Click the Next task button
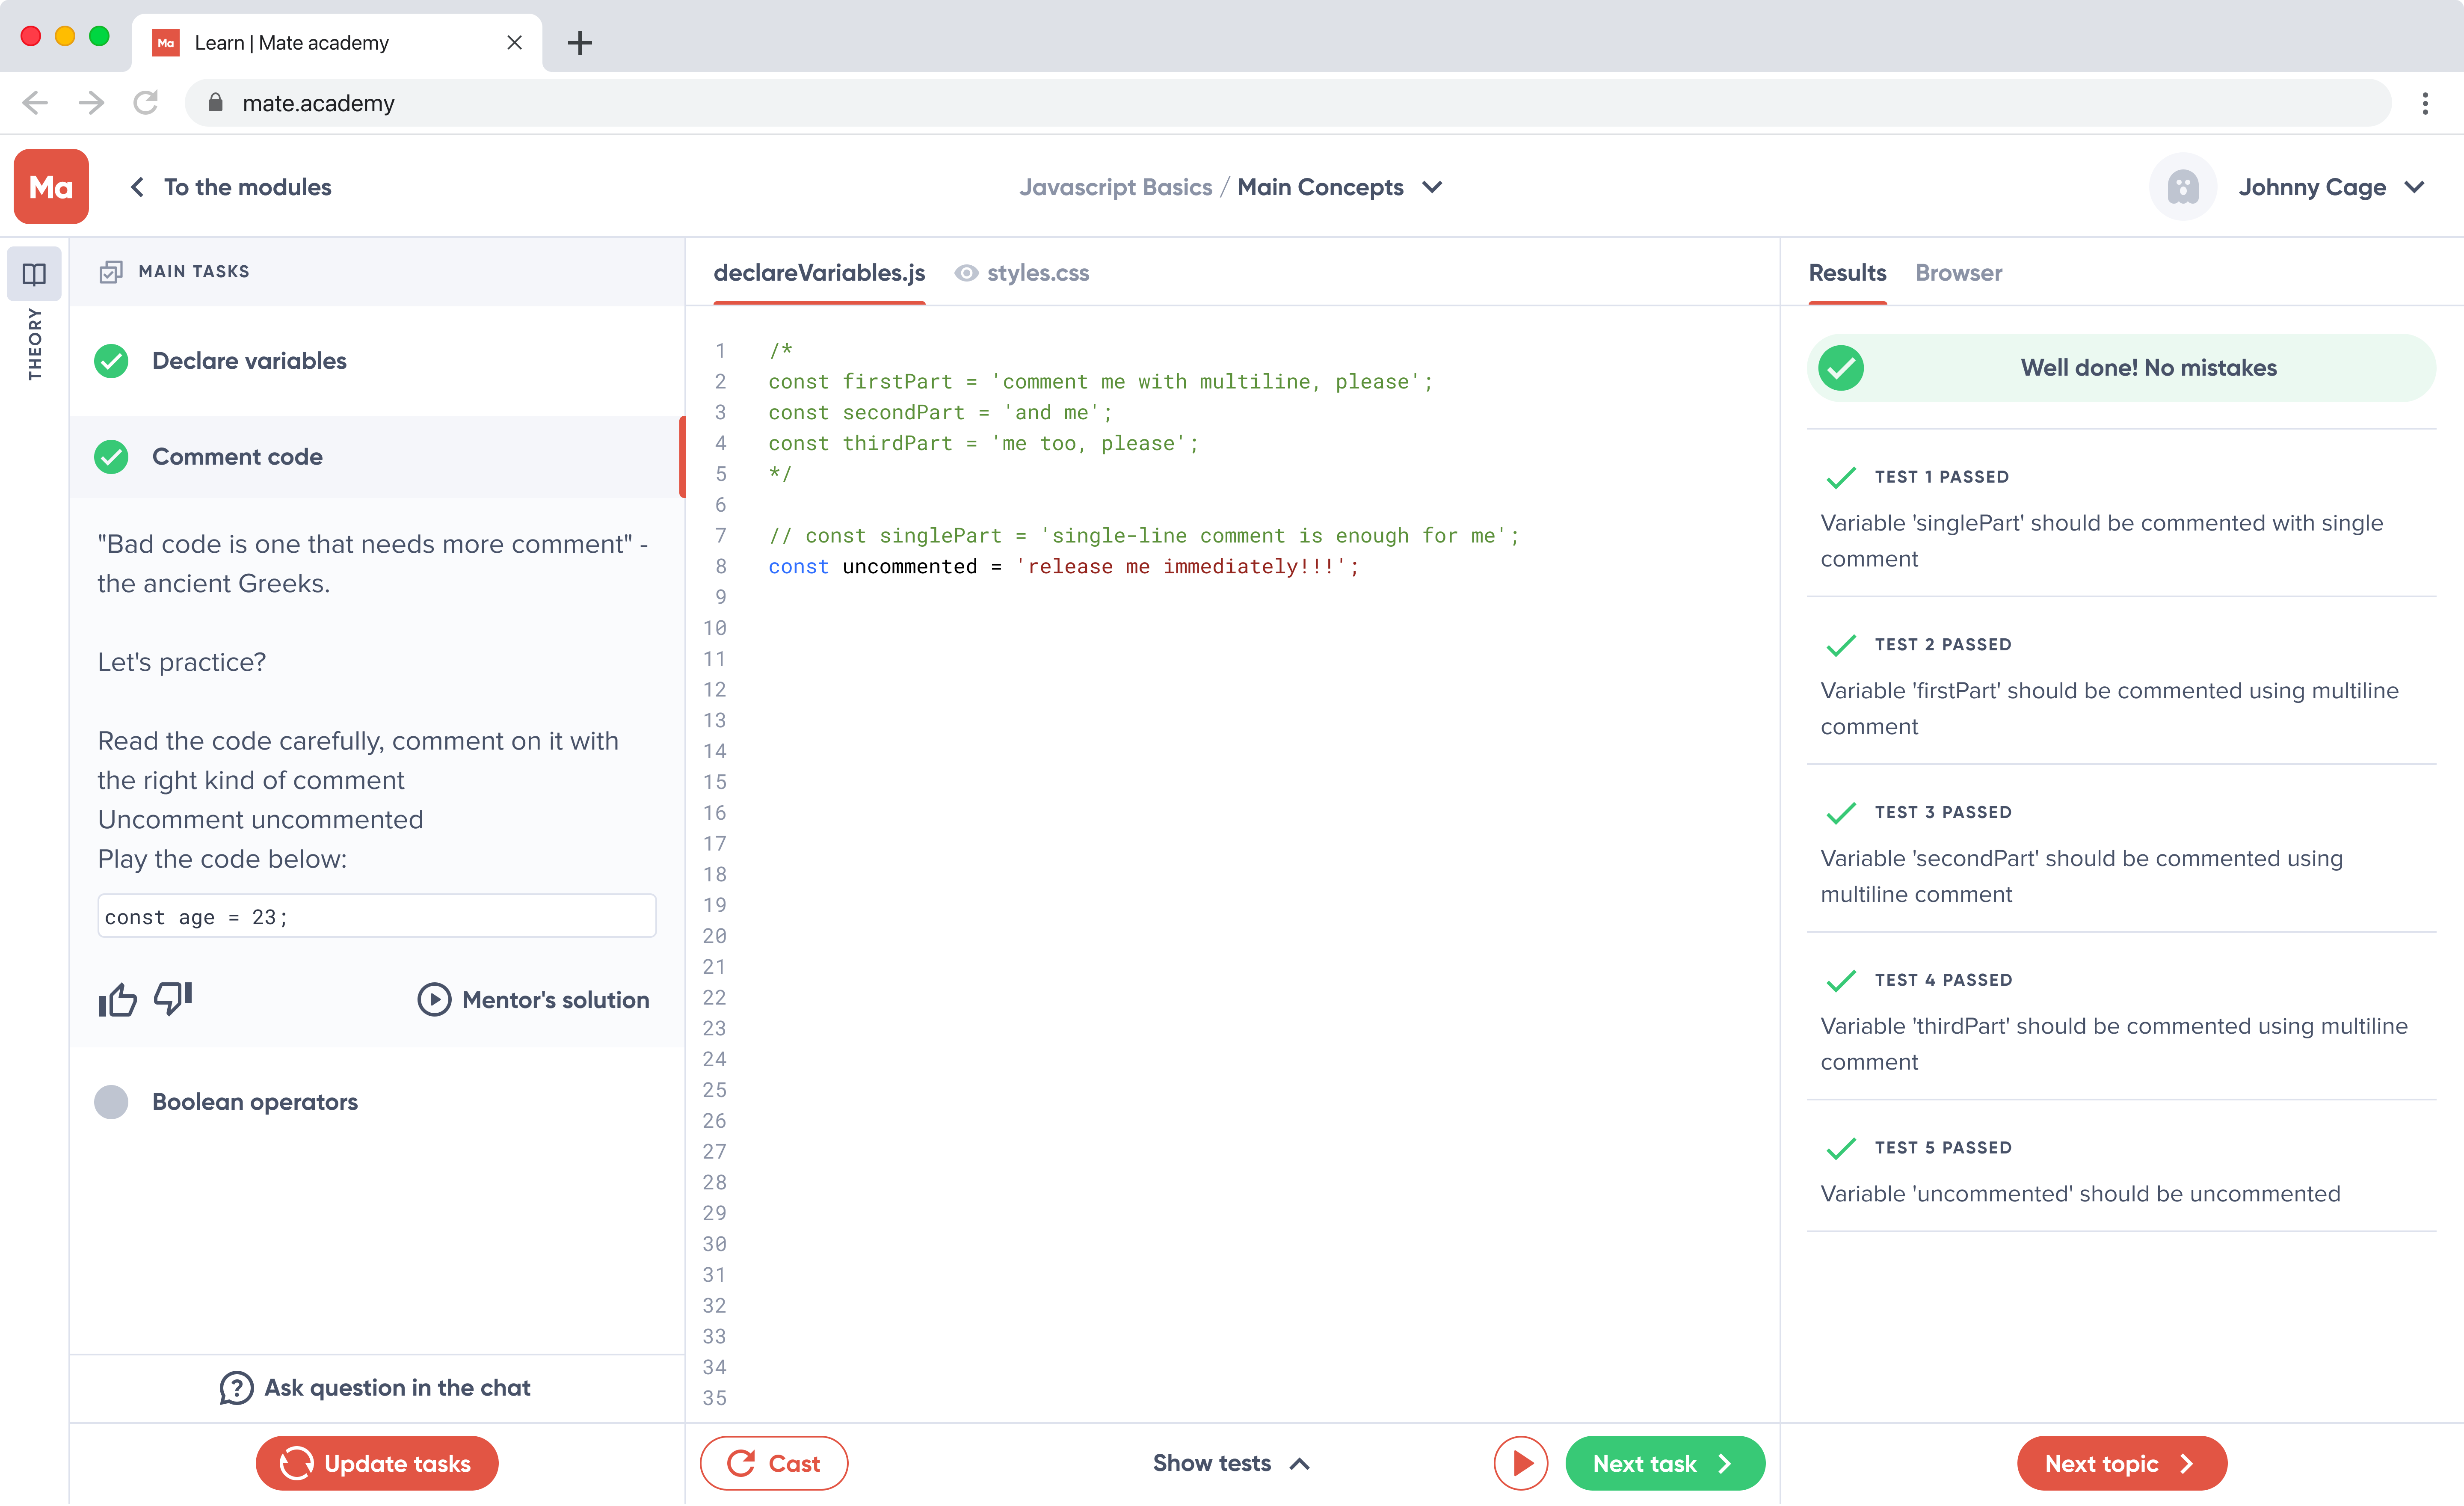 (1664, 1463)
